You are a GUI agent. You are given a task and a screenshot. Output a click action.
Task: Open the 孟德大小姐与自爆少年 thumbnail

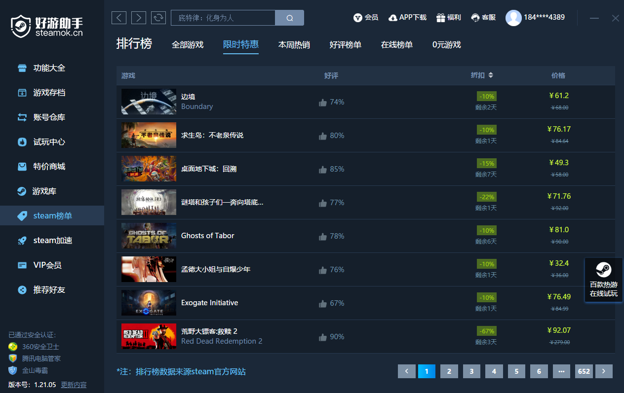149,269
